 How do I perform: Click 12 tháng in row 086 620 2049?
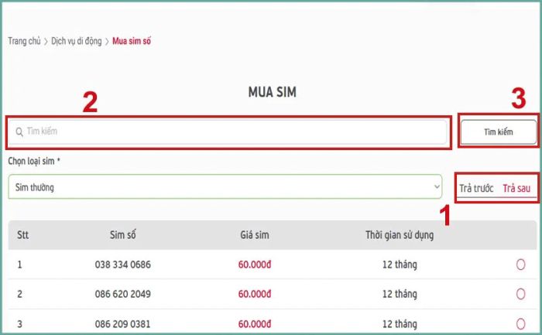click(400, 294)
